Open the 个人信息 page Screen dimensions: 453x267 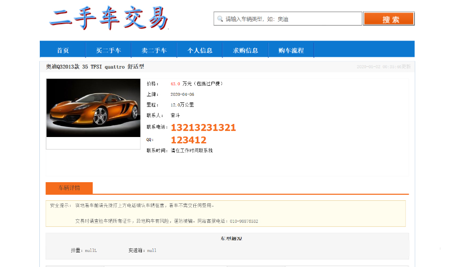coord(200,50)
